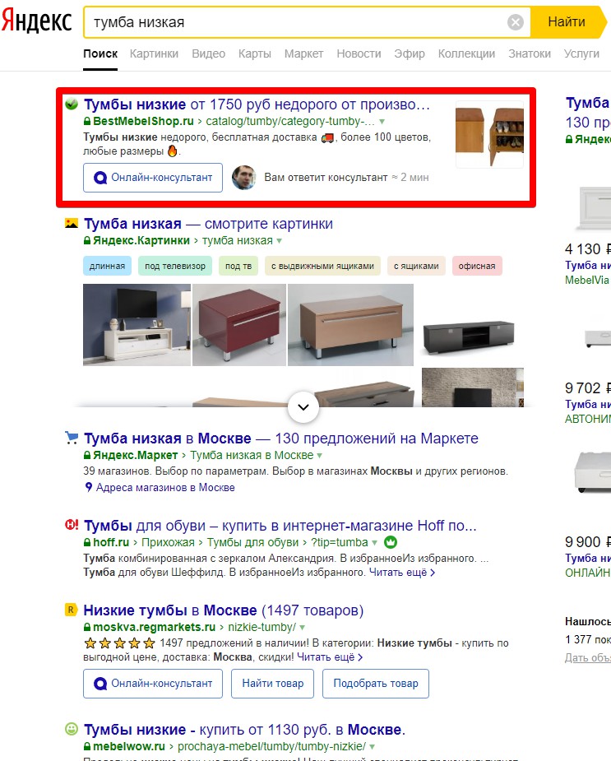Open the dropdown arrow after Яндекс.Маркет breadcrumb
This screenshot has width=611, height=761.
(319, 455)
